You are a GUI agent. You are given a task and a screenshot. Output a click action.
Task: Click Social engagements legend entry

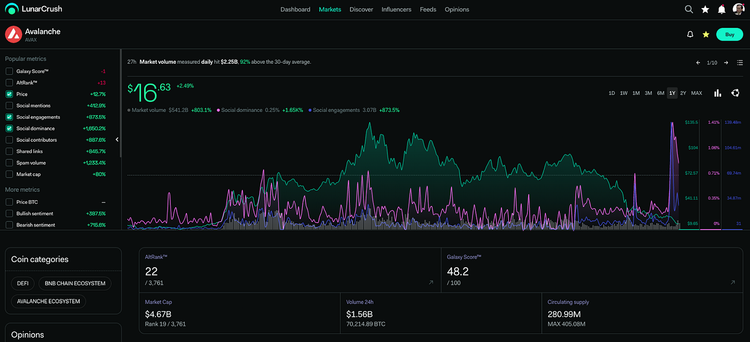coord(354,110)
